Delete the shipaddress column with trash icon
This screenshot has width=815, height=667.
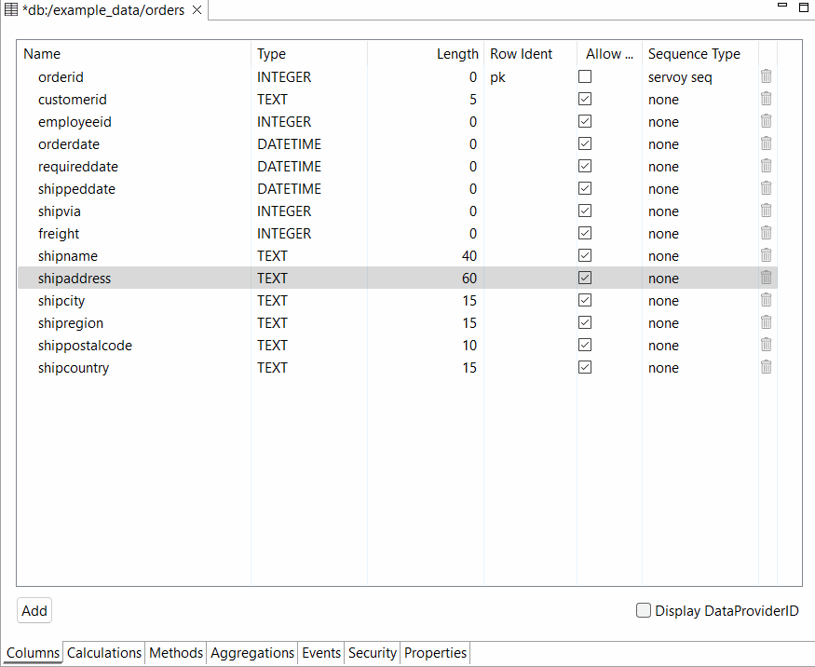tap(766, 278)
